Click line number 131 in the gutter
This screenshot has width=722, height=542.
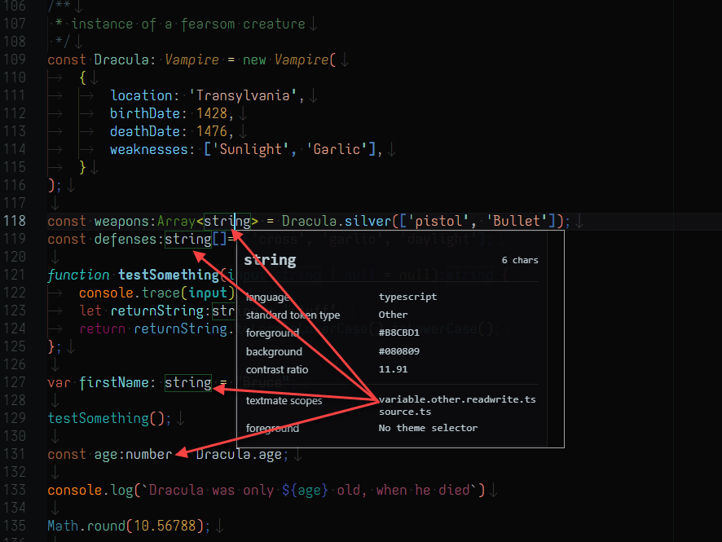pyautogui.click(x=15, y=454)
